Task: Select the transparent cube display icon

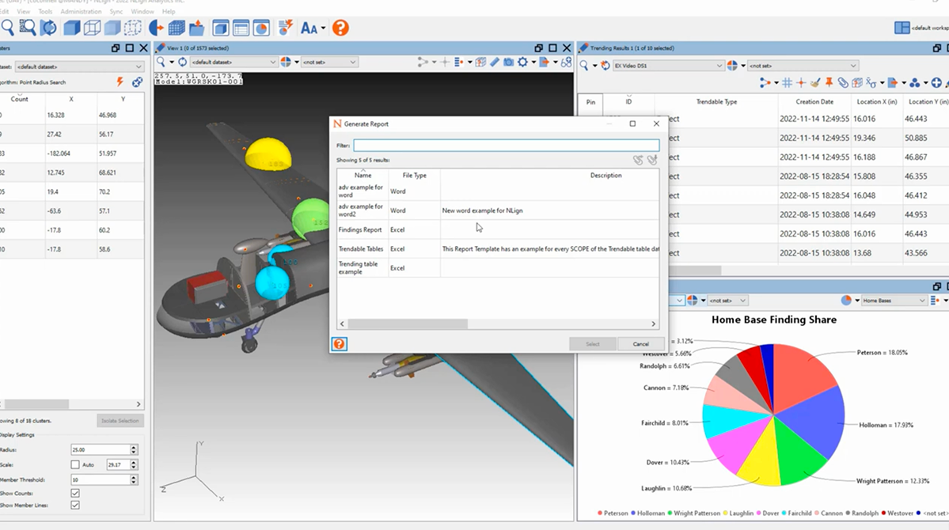Action: [x=112, y=27]
